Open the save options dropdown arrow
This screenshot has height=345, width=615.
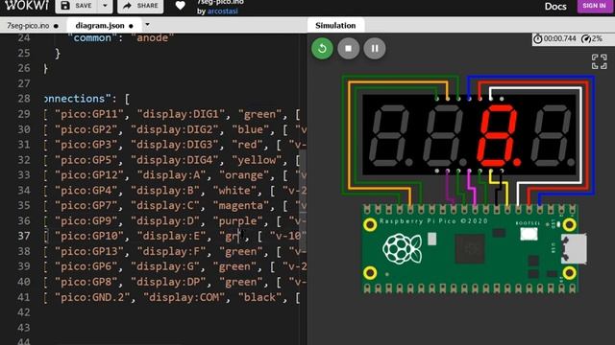coord(105,6)
